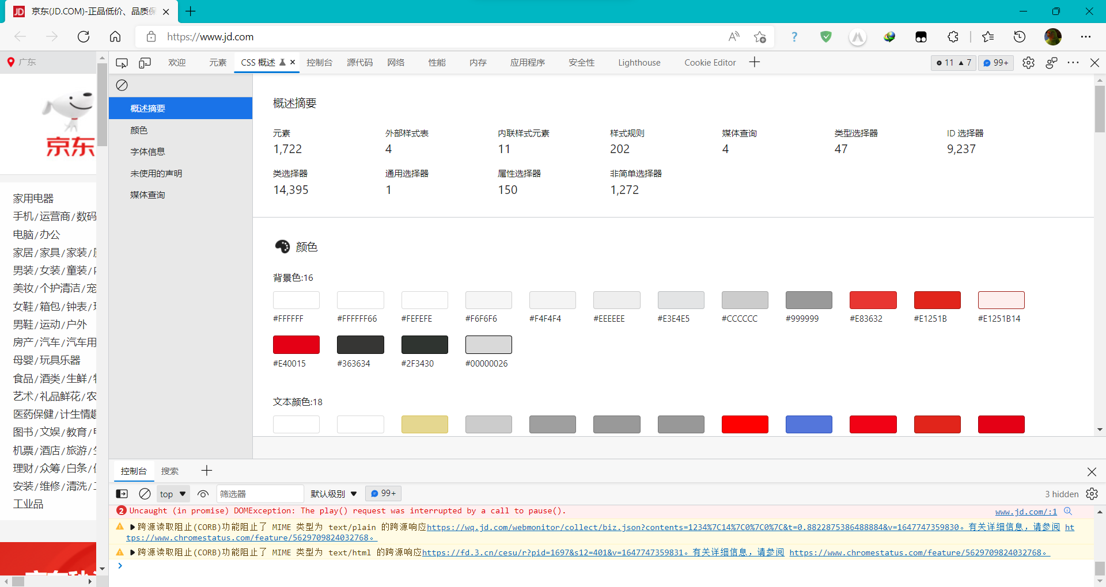Click the magnifier icon next to www.jd.com/:1

[x=1068, y=511]
